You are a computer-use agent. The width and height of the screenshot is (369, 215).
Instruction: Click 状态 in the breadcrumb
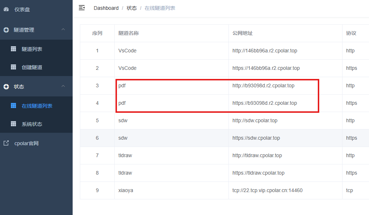coord(131,8)
